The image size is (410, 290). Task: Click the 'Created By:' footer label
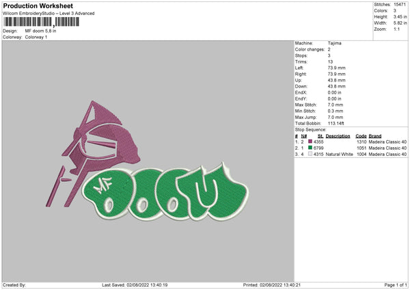(x=14, y=285)
